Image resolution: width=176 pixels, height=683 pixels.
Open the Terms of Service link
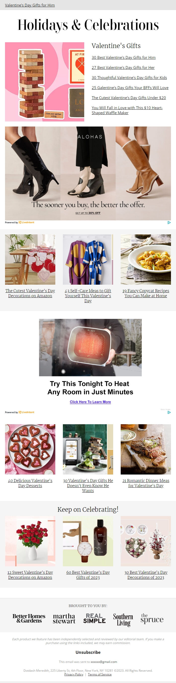pyautogui.click(x=100, y=674)
